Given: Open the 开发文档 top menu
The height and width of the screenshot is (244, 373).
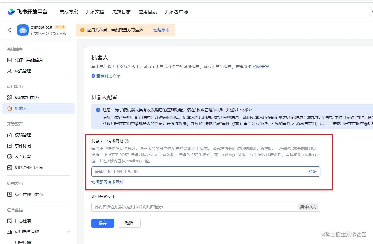Looking at the screenshot, I should point(95,12).
